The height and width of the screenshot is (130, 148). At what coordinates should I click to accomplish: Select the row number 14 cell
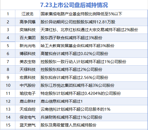tap(8, 117)
